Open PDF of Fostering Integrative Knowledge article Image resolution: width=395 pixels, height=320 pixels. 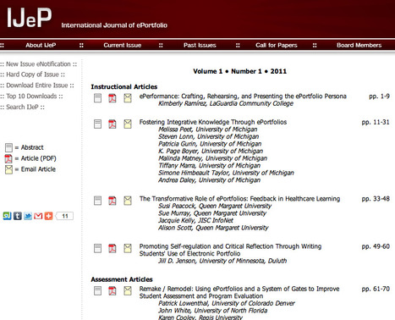[x=112, y=124]
